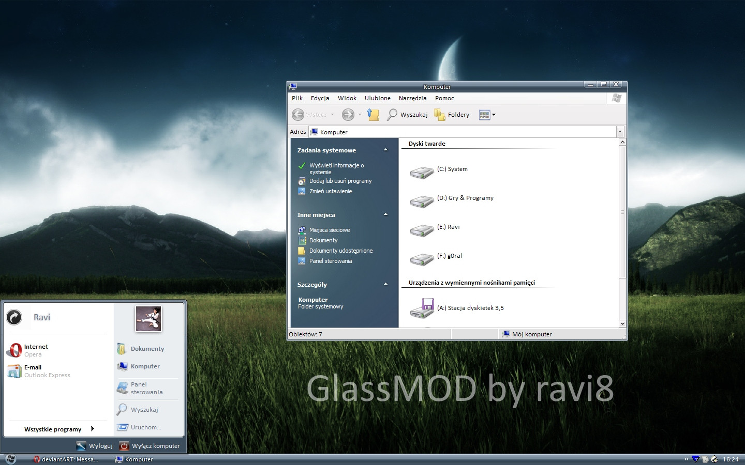Click Komputer taskbar button
Image resolution: width=745 pixels, height=465 pixels.
135,459
